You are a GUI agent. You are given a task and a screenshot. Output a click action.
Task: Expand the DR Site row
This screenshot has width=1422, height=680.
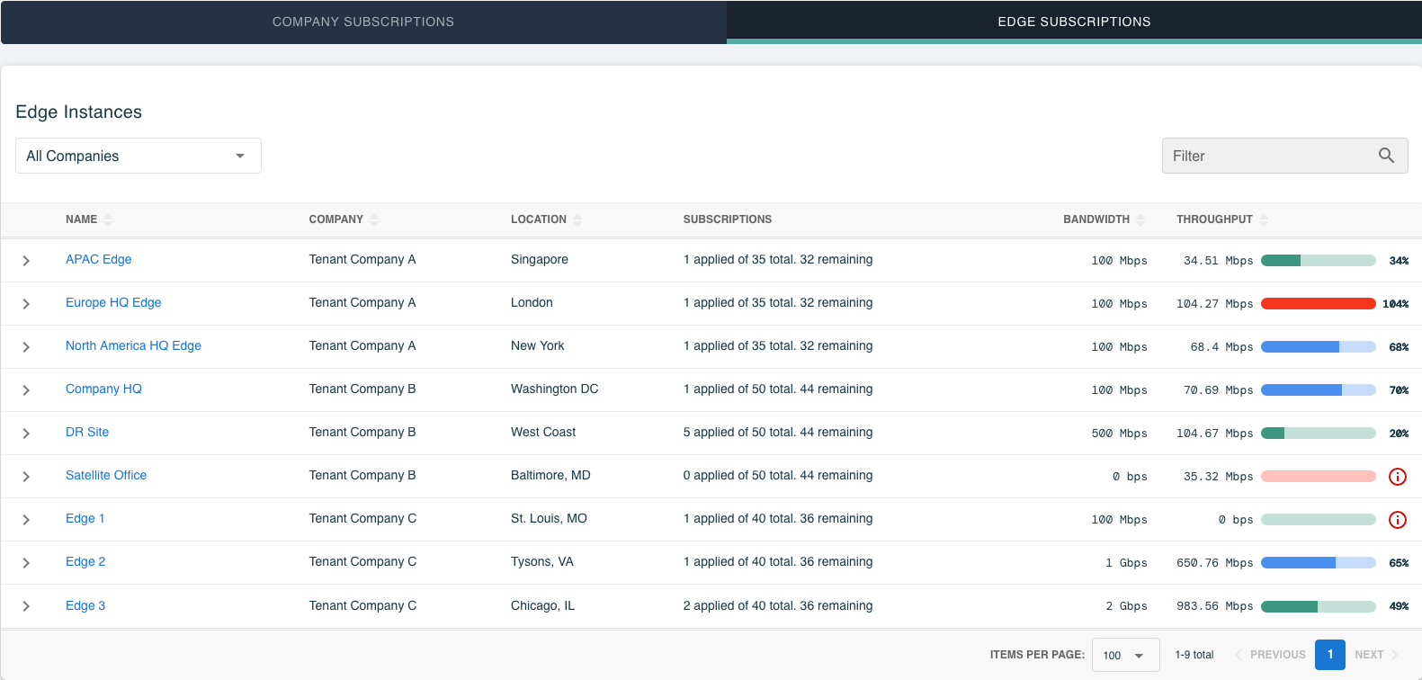(26, 434)
